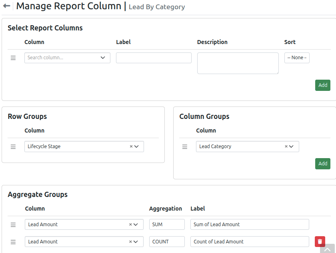
Task: Expand the Lead Category column group dropdown
Action: click(291, 147)
